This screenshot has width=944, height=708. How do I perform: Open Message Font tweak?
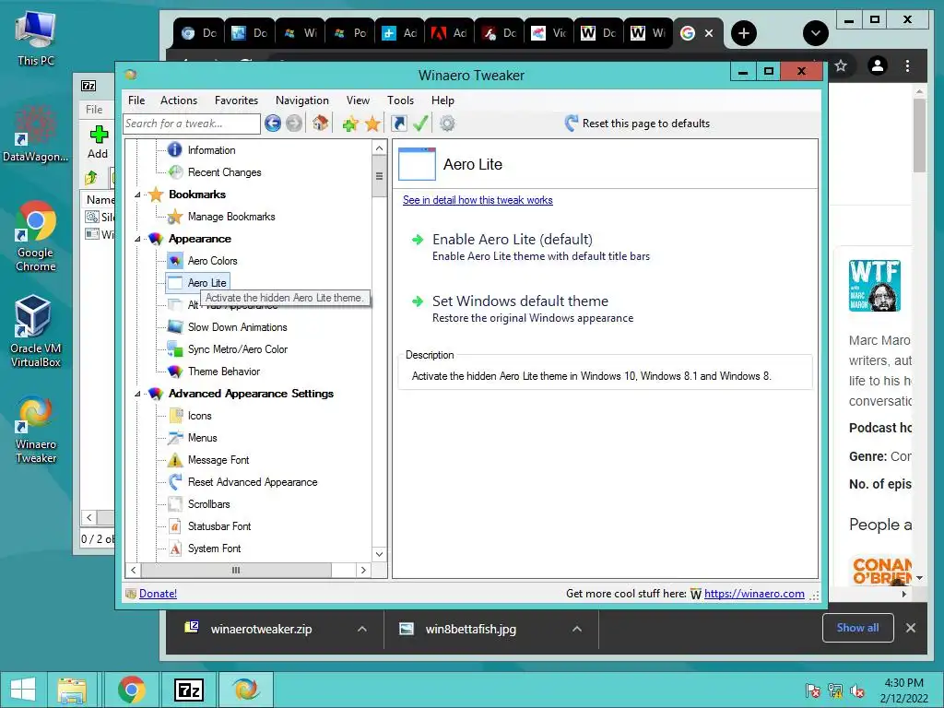[218, 460]
